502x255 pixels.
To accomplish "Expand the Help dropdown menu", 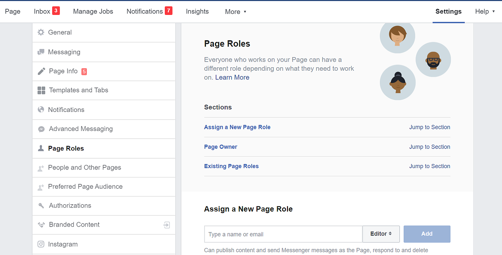I will pyautogui.click(x=485, y=11).
